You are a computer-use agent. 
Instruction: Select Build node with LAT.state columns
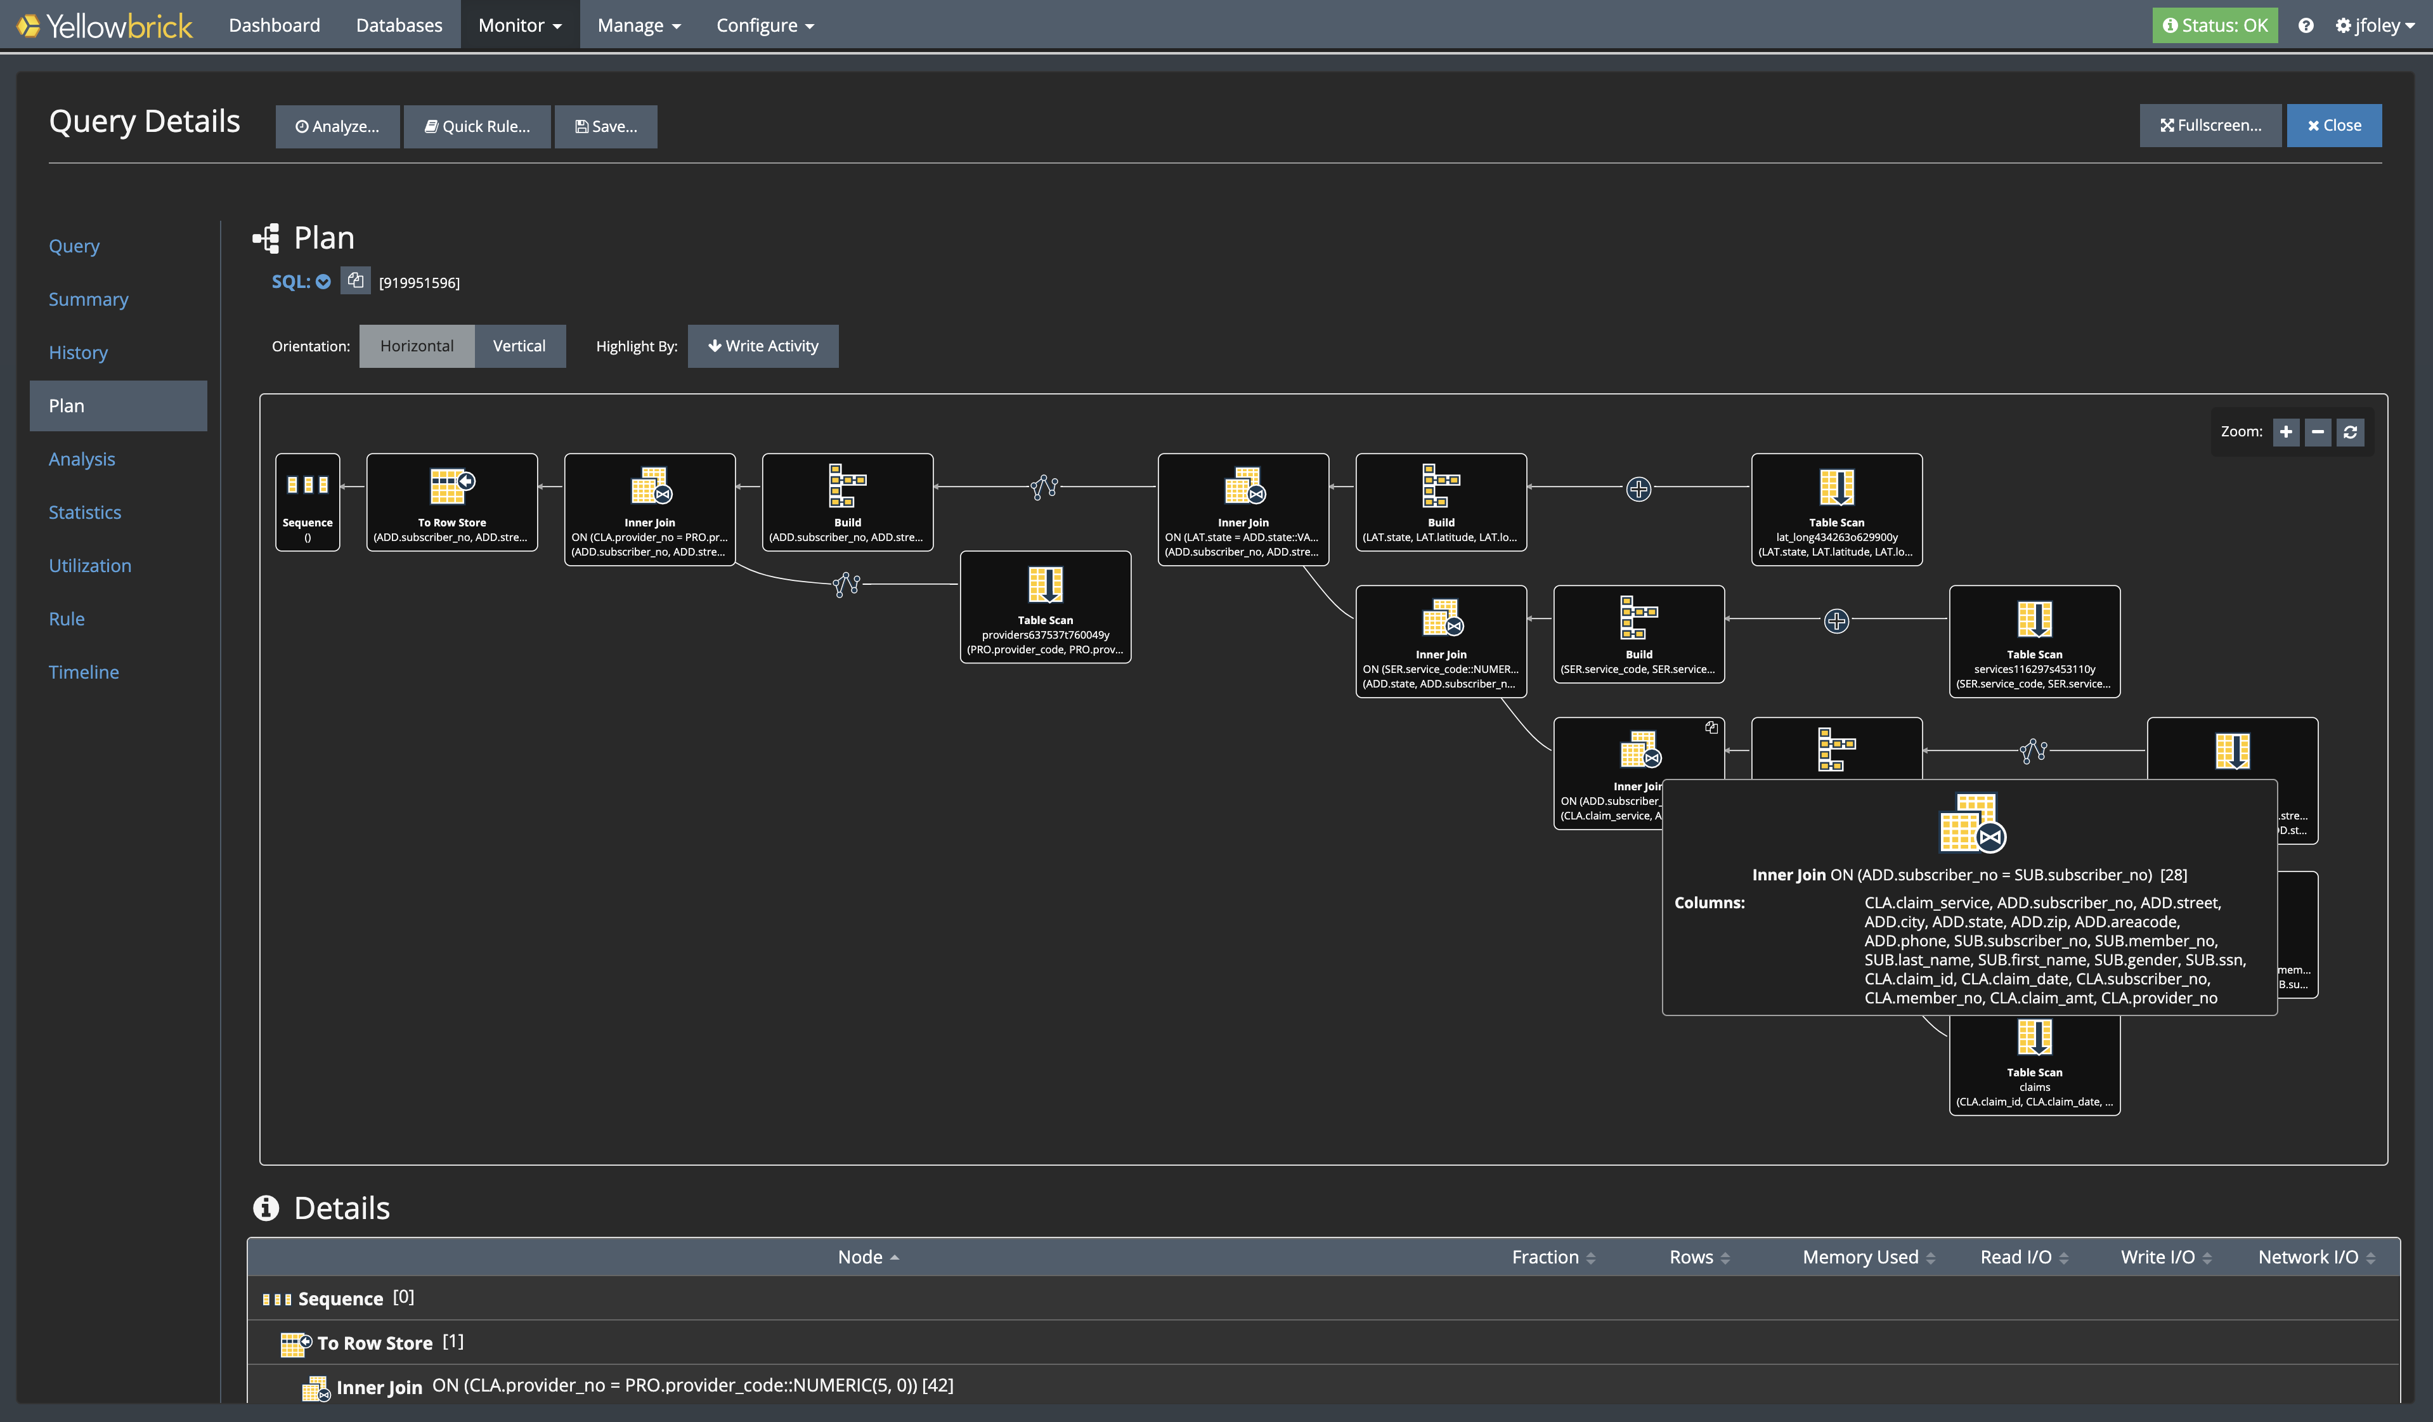1441,502
